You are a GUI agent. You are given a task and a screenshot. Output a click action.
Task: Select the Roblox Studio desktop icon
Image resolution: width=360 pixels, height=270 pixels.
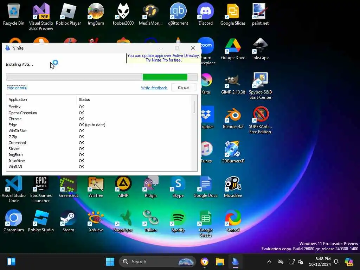point(41,221)
